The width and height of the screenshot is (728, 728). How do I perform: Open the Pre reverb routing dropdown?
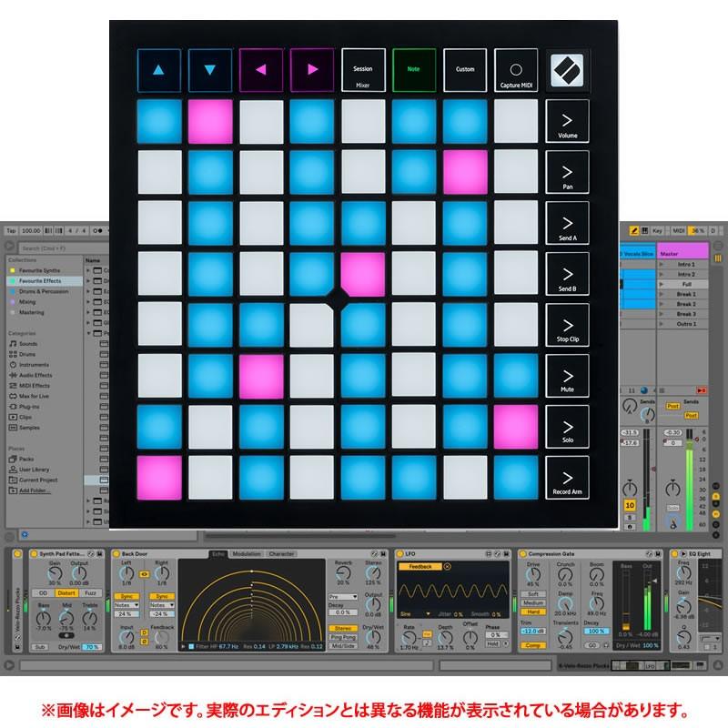point(342,597)
